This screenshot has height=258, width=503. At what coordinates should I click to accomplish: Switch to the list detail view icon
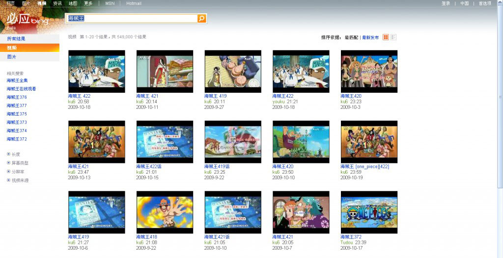point(393,37)
